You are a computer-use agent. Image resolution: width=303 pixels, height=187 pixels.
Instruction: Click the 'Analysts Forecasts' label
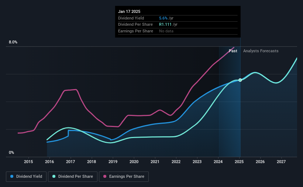[261, 51]
